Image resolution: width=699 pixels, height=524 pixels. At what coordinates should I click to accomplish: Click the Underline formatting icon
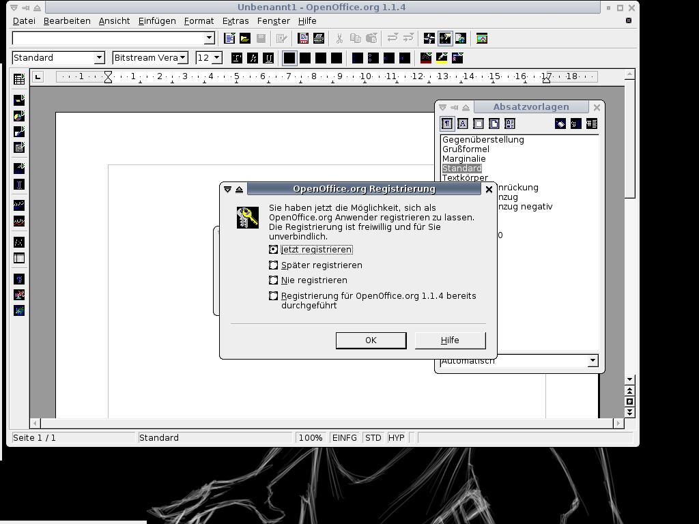268,58
